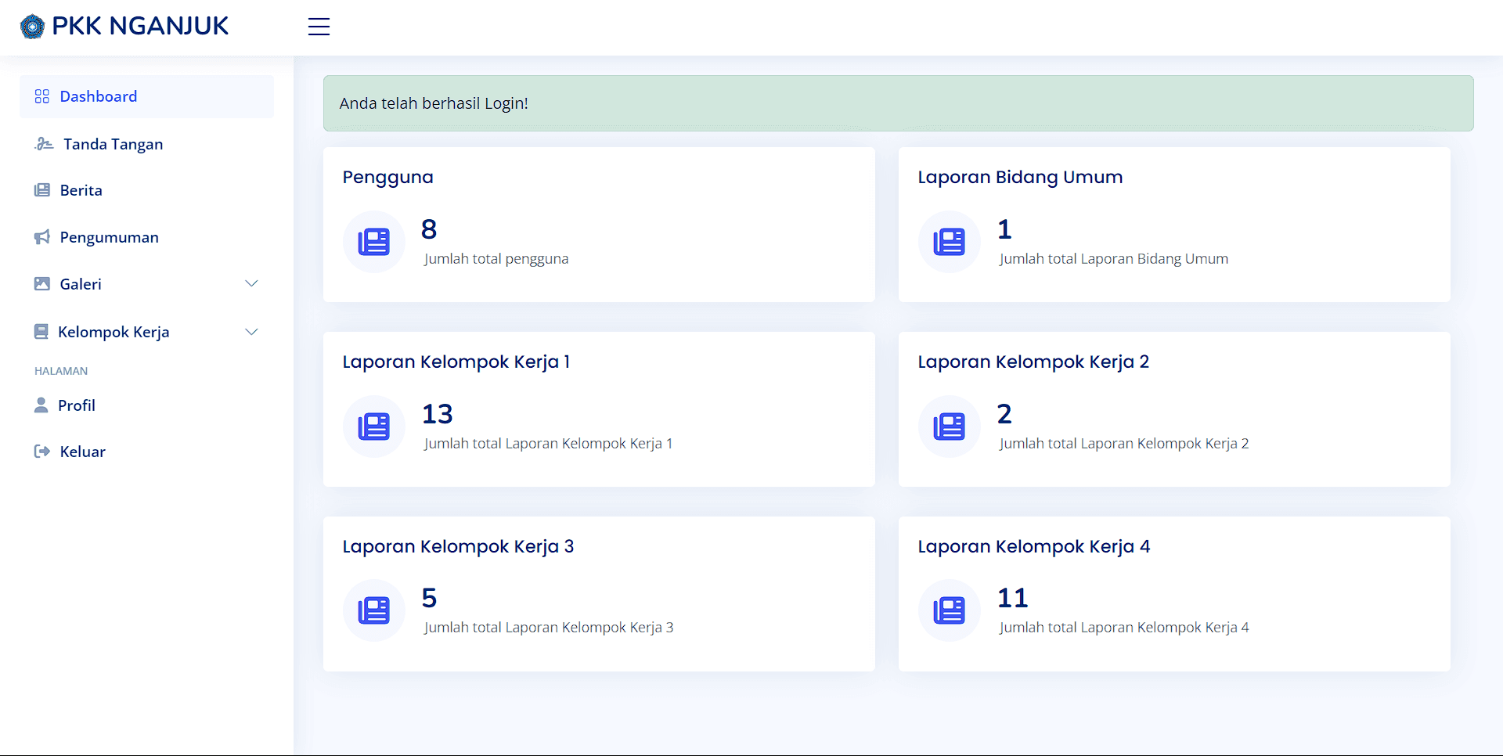Go to Tanda Tangan page

[113, 144]
